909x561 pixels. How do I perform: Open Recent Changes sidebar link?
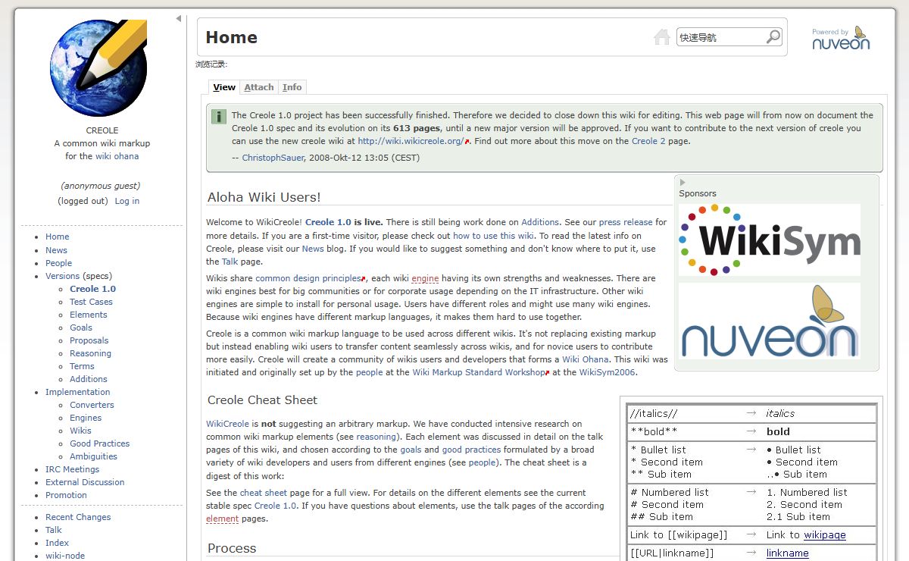[78, 517]
